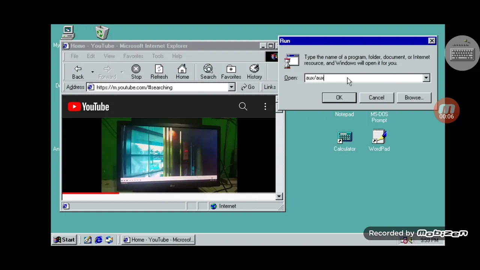Click the Internet zone status bar indicator
The height and width of the screenshot is (270, 480).
(x=224, y=206)
